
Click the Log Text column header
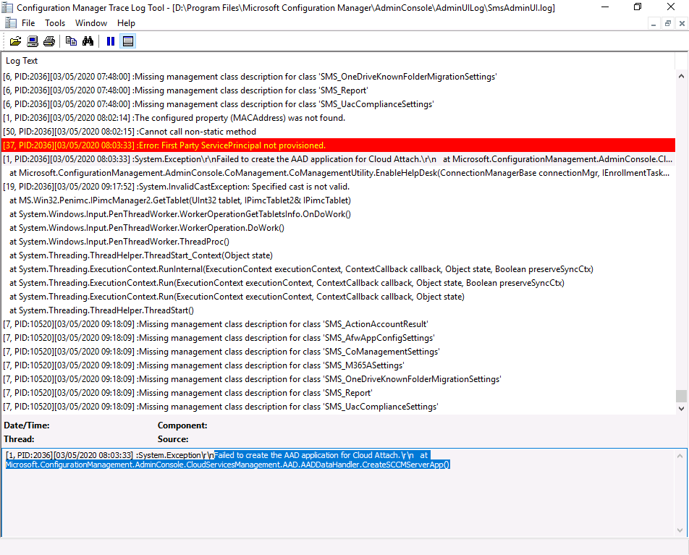[x=337, y=61]
